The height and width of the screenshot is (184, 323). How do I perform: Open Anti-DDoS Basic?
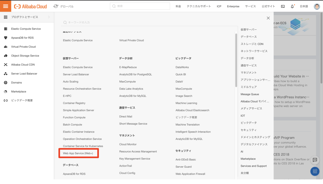[186, 160]
